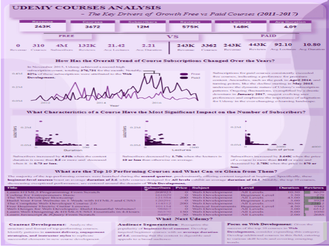The image size is (329, 246).
Task: Select the dark Paid legend swatch
Action: point(184,78)
